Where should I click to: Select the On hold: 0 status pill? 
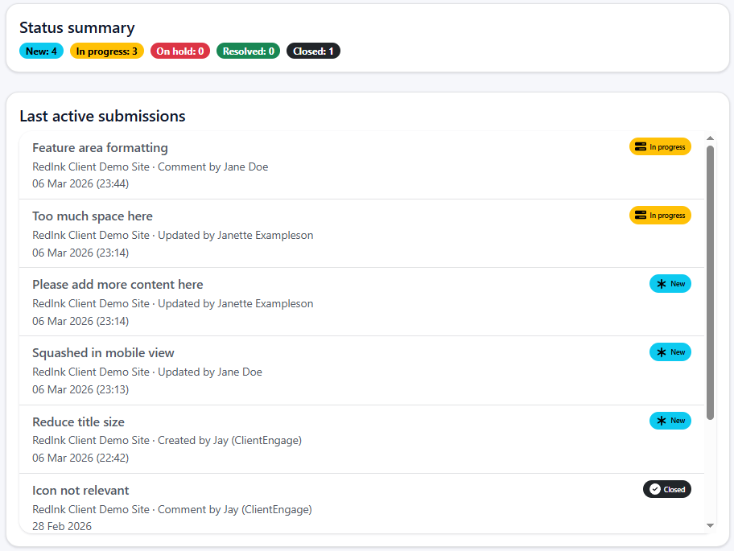[180, 51]
